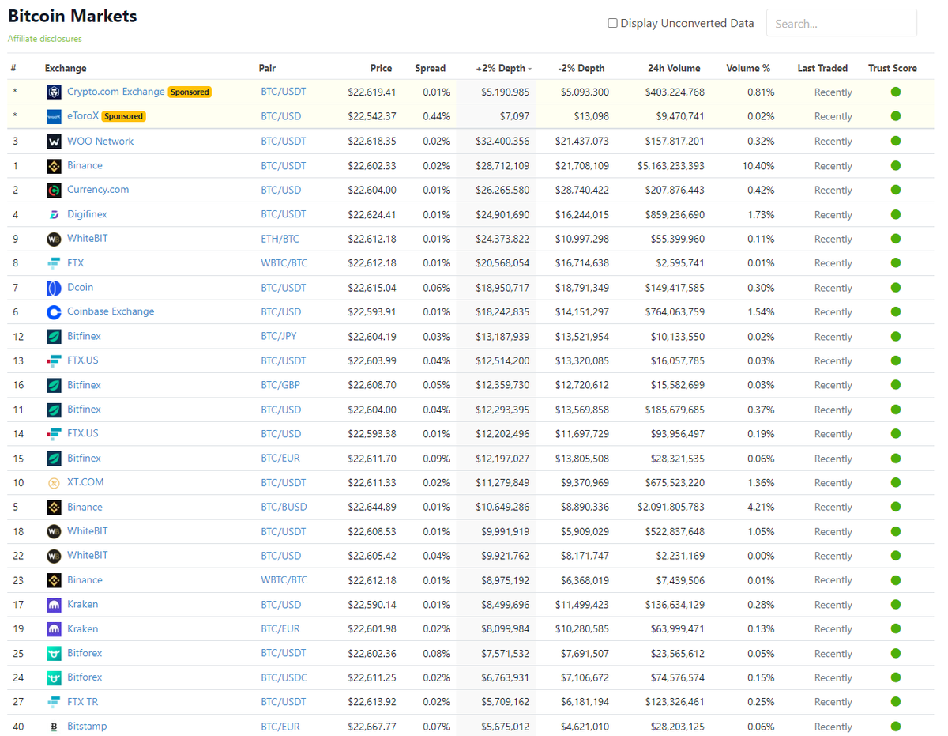
Task: Click green trust score dot for Binance BTC/USDT
Action: tap(896, 166)
